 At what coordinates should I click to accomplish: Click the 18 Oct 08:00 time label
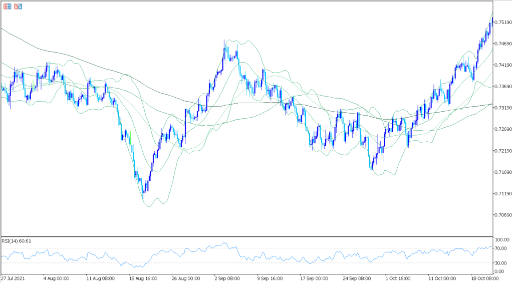[x=485, y=278]
